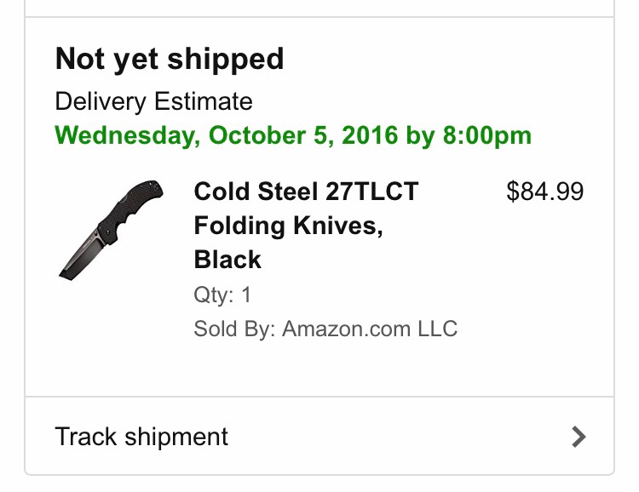Open the Track shipment row
Screen dimensions: 639x492
pos(319,436)
